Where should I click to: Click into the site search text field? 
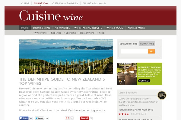[135, 51]
